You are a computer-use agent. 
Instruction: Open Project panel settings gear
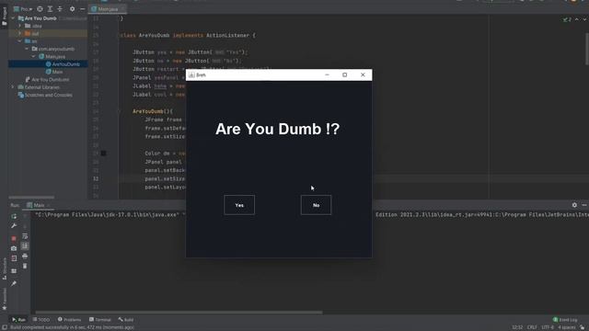coord(72,8)
